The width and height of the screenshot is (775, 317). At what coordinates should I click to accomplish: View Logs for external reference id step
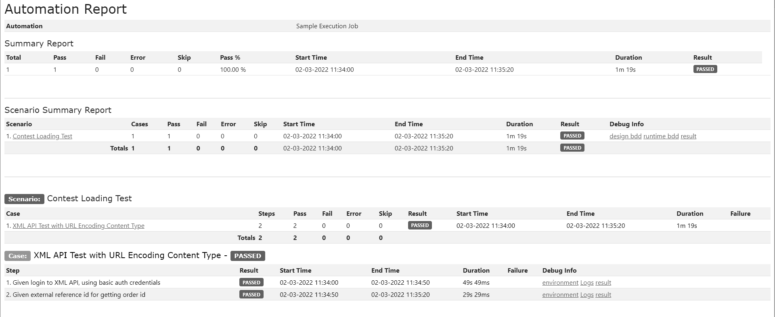pos(586,295)
